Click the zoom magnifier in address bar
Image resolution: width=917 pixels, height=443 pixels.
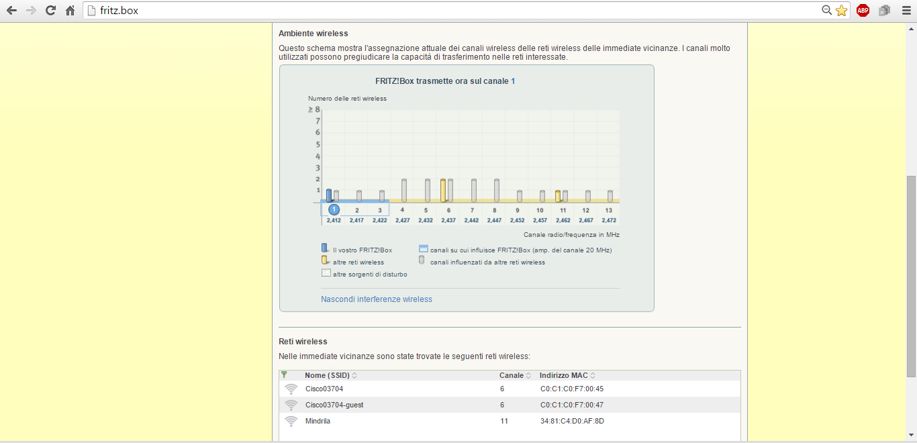pos(827,11)
